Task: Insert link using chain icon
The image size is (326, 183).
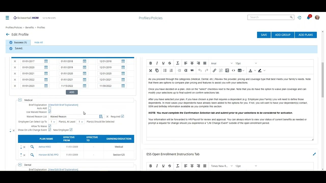Action: tap(214, 70)
